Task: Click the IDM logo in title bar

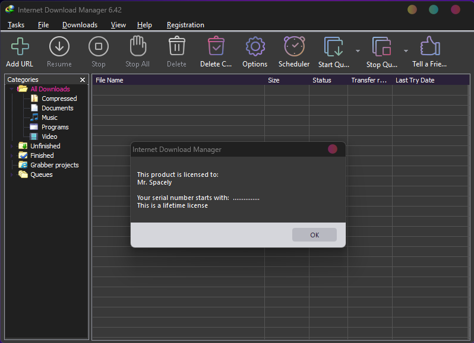Action: coord(10,9)
